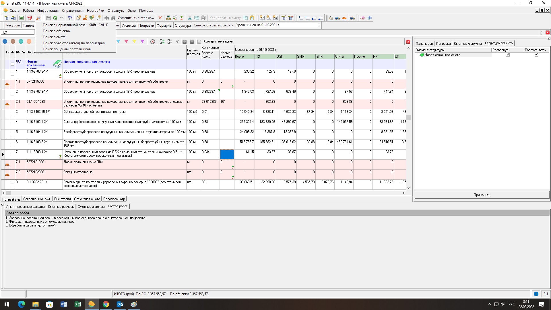Toggle the Развернуть checkbox for Новая локальная смета
551x310 pixels.
point(508,55)
